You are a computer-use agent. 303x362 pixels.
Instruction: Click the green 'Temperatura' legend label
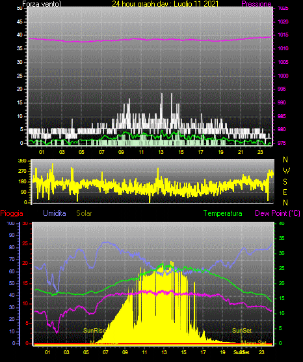(223, 213)
